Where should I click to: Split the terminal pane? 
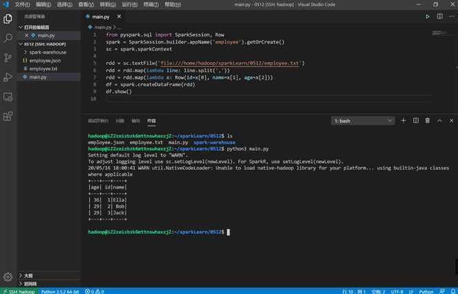(416, 121)
